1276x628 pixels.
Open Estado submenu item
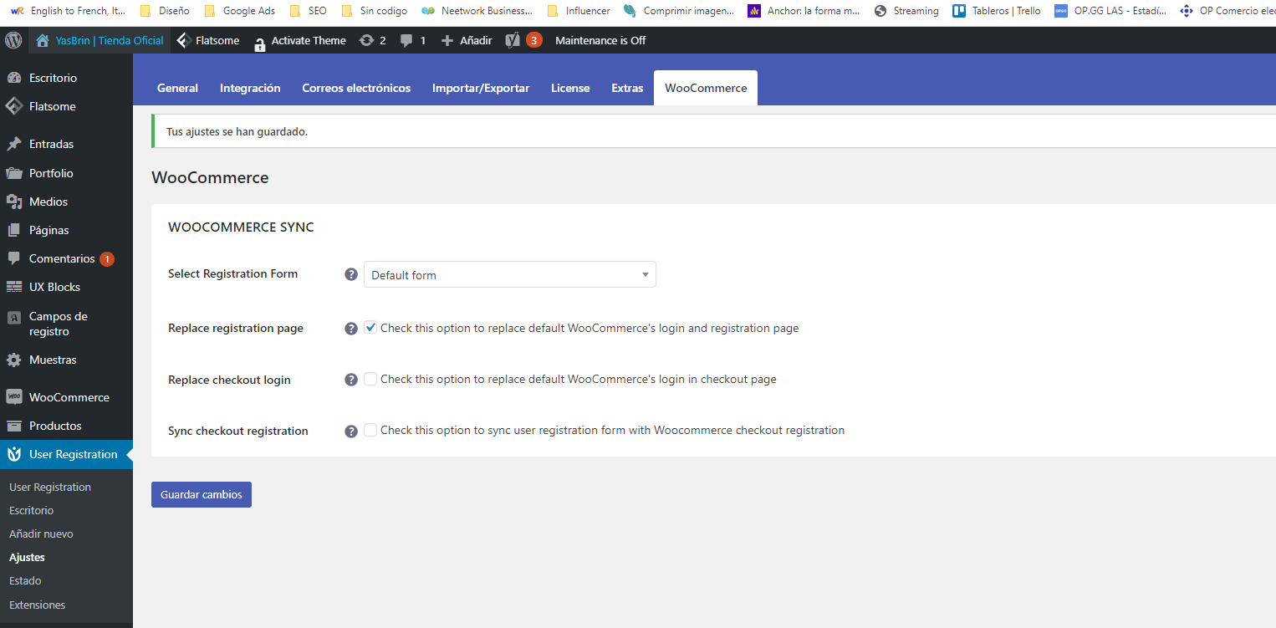tap(25, 580)
